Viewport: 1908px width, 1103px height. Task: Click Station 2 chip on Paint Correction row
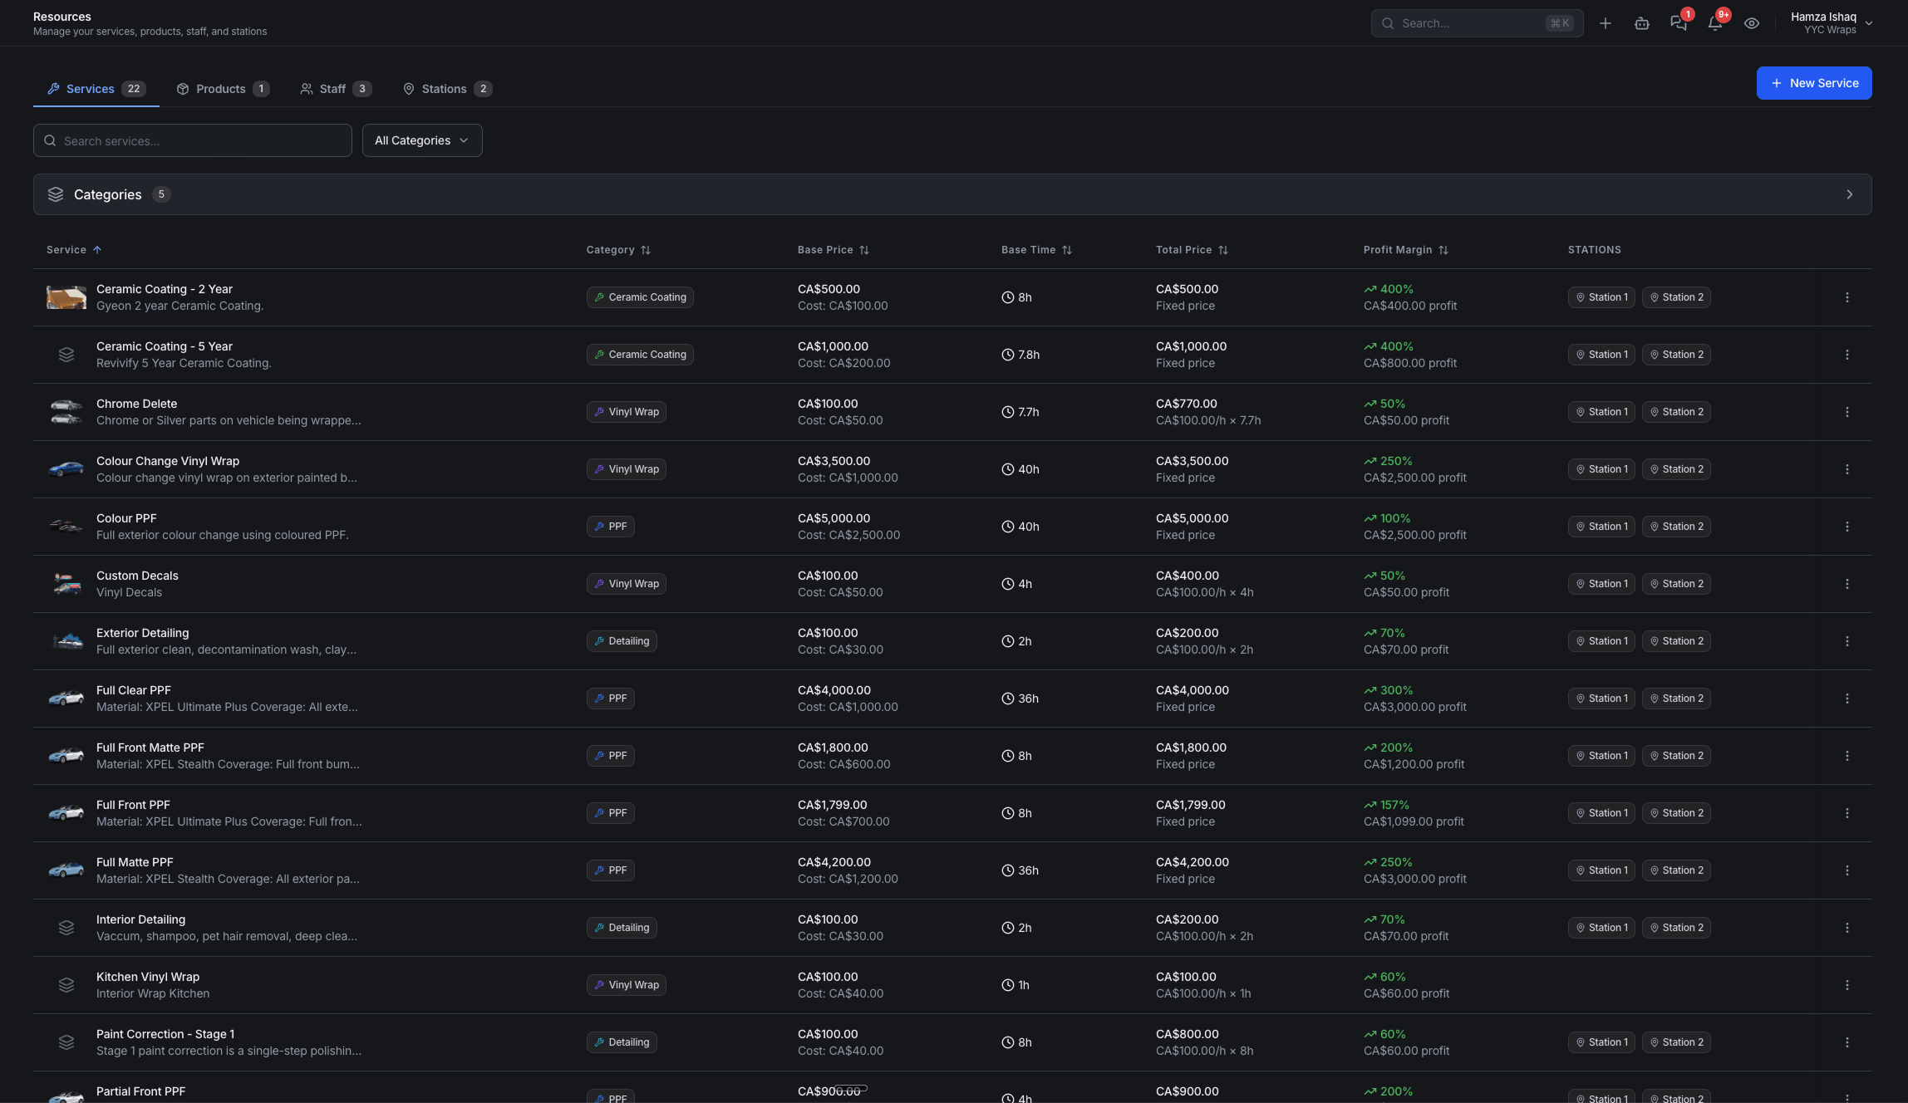coord(1676,1042)
